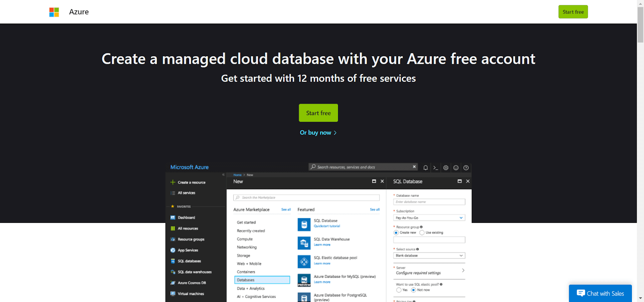
Task: Click the SQL Elastic database pool icon
Action: 304,261
